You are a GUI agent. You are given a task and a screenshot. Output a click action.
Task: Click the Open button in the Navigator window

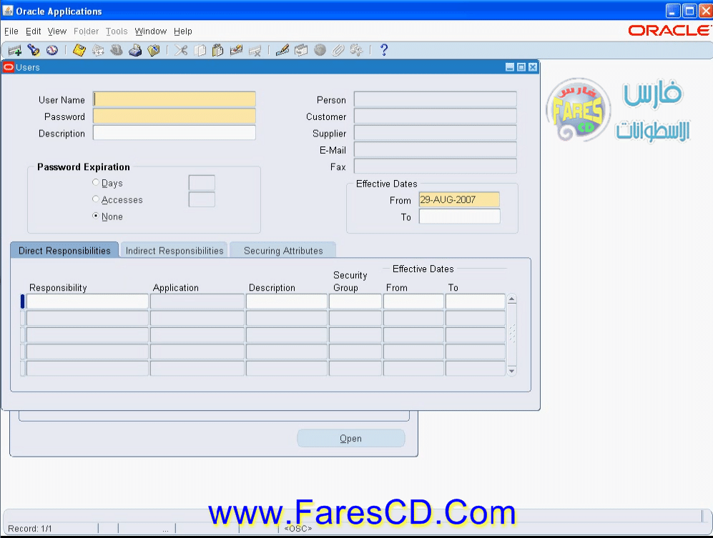pyautogui.click(x=350, y=439)
